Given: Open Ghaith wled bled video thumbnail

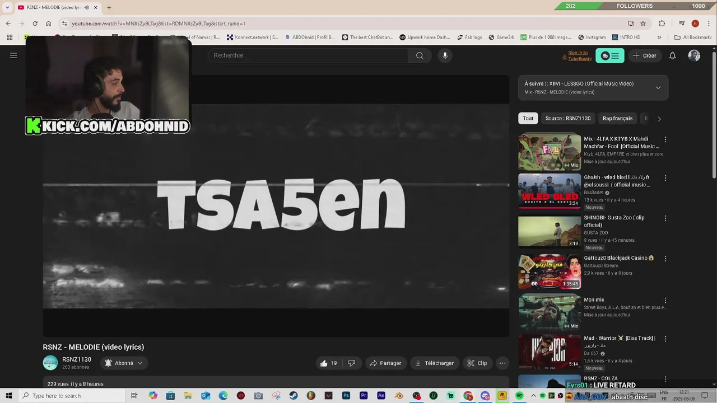Looking at the screenshot, I should coord(550,191).
